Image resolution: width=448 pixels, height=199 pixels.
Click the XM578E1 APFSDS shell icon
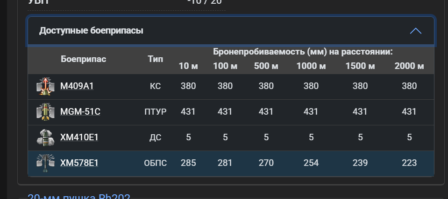[x=45, y=163]
